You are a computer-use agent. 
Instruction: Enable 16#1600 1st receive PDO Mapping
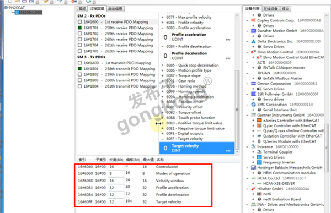coord(79,21)
